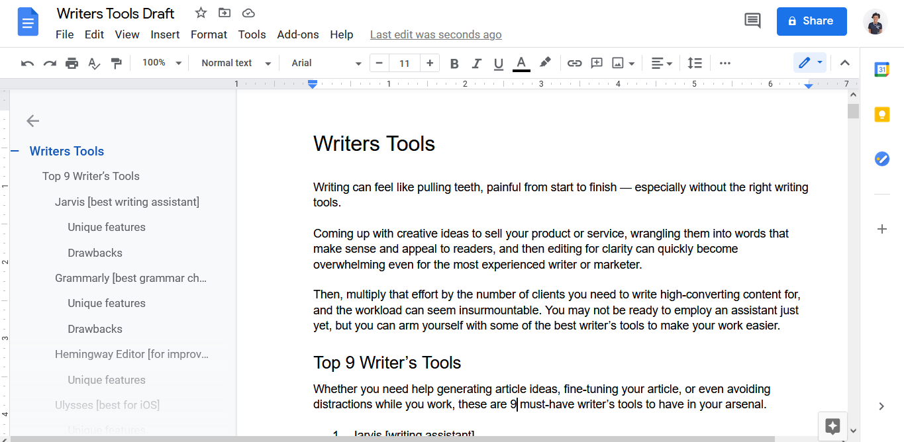Open the Google account avatar
Image resolution: width=904 pixels, height=442 pixels.
tap(876, 21)
